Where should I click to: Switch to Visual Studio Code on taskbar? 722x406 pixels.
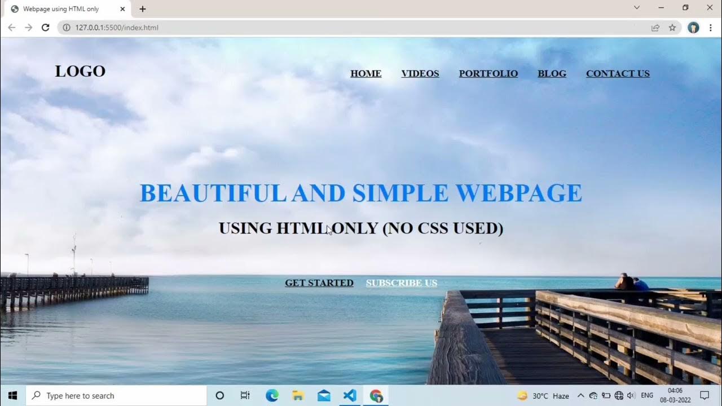click(x=350, y=396)
